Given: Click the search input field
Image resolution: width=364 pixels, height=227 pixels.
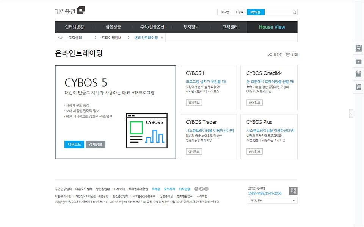Looking at the screenshot, I should coord(279,12).
